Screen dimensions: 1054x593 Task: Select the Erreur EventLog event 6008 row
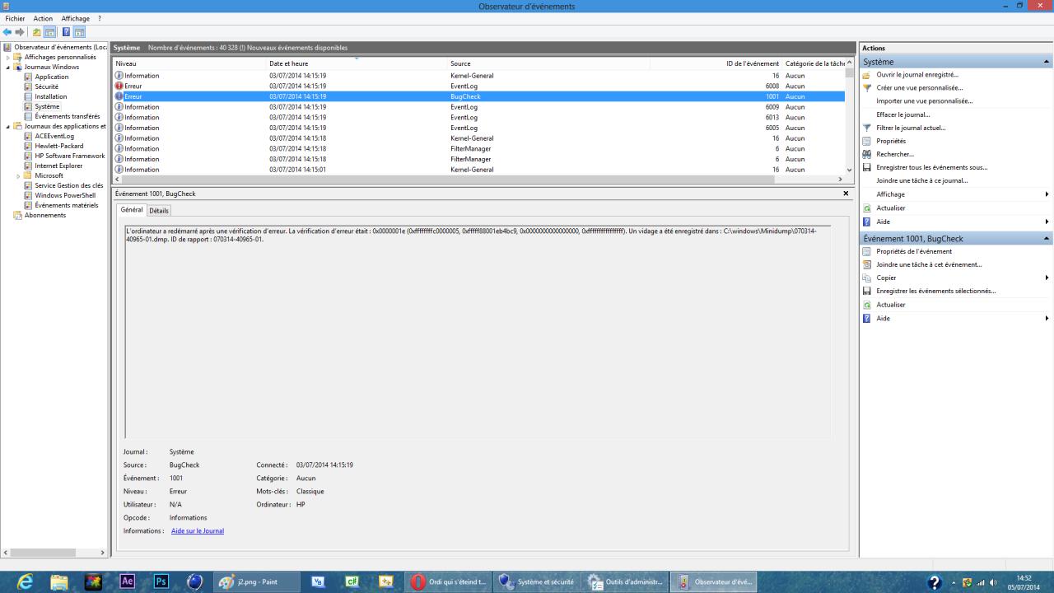[x=479, y=86]
